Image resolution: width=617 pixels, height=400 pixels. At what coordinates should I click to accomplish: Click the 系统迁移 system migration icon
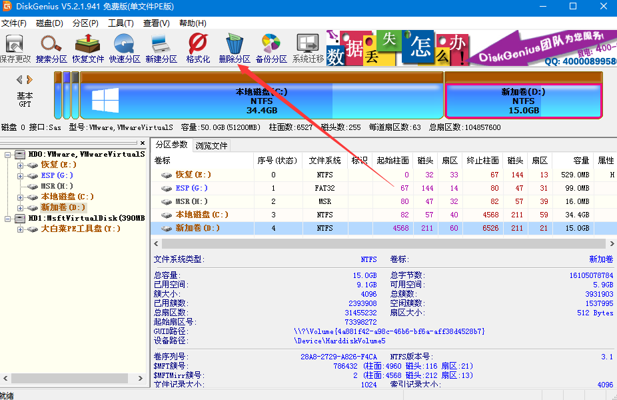[x=308, y=48]
